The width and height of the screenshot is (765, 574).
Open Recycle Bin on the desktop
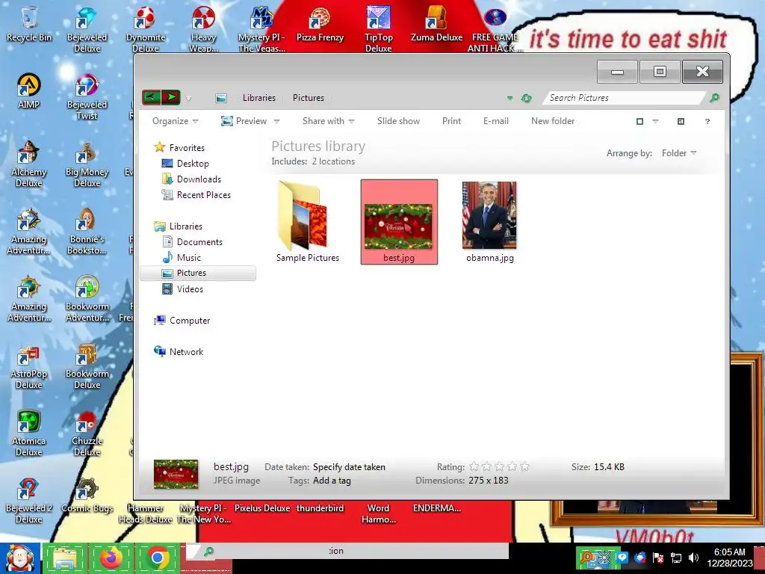tap(29, 23)
